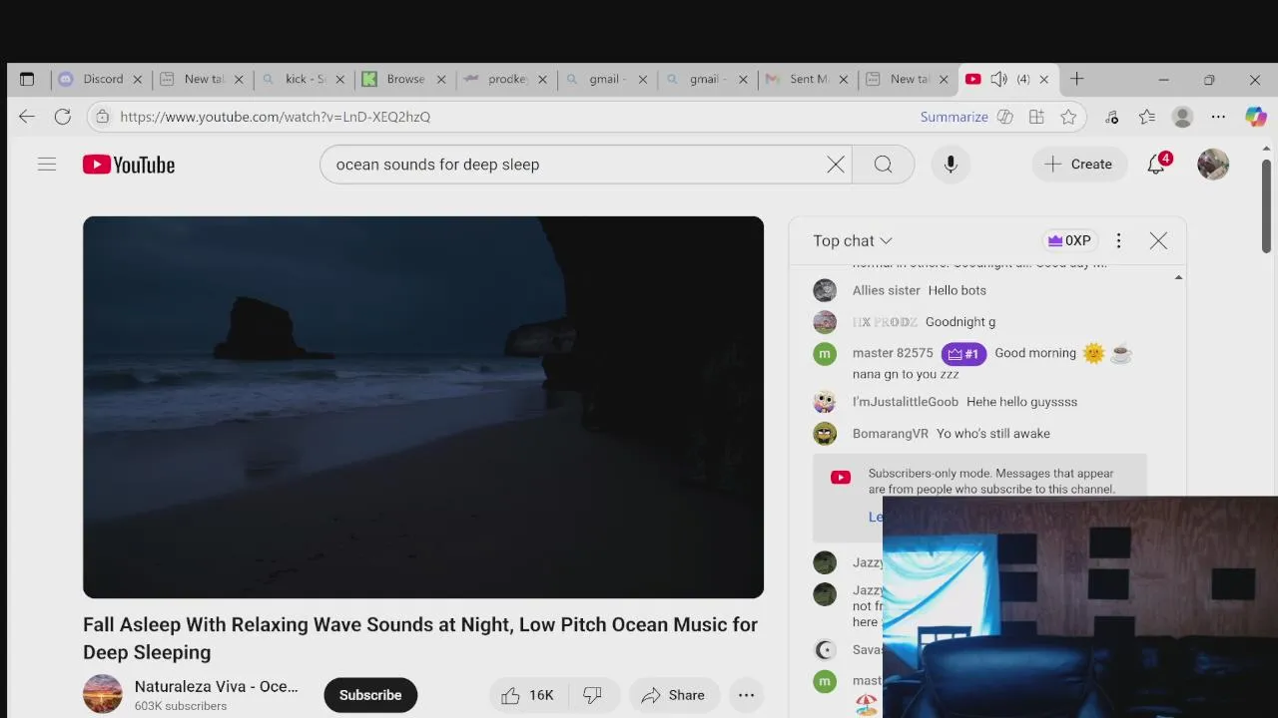The image size is (1278, 718).
Task: Click the 603K subscribers text
Action: [x=181, y=706]
